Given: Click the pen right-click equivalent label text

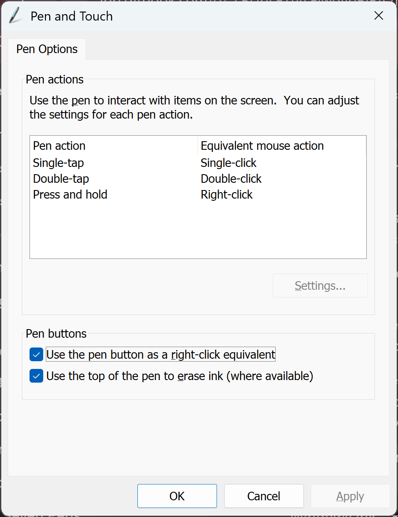Looking at the screenshot, I should click(160, 355).
